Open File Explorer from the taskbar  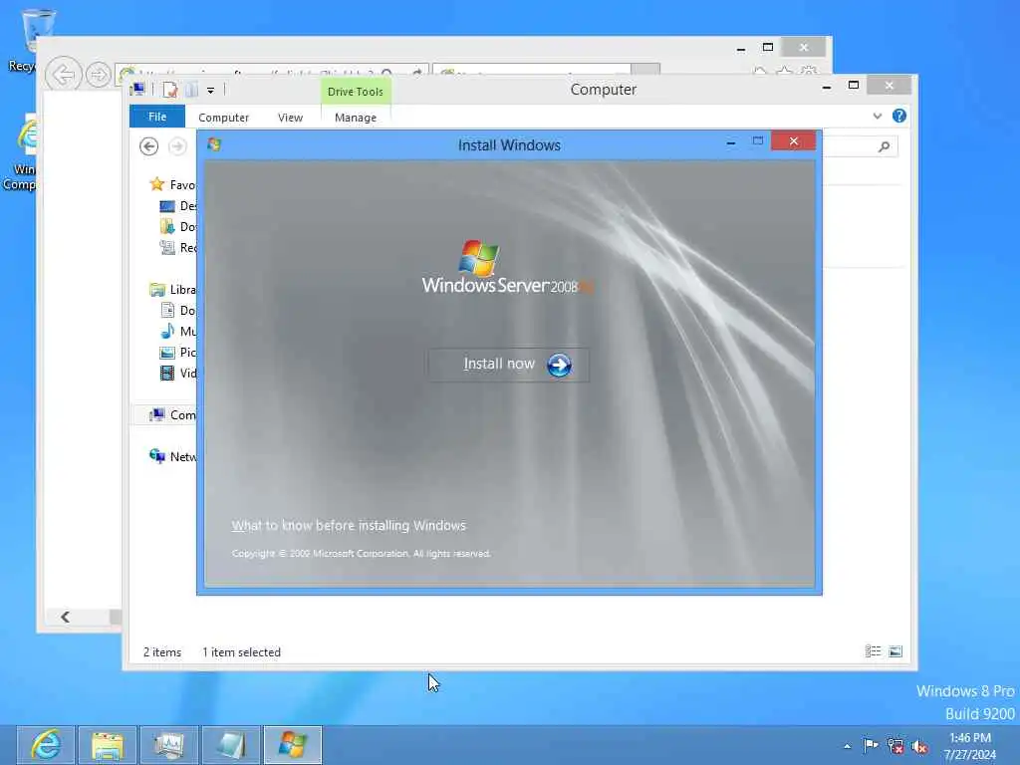tap(108, 745)
